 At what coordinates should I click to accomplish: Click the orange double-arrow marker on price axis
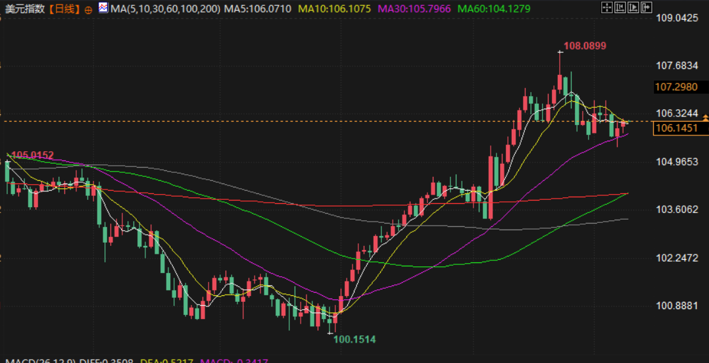(705, 118)
